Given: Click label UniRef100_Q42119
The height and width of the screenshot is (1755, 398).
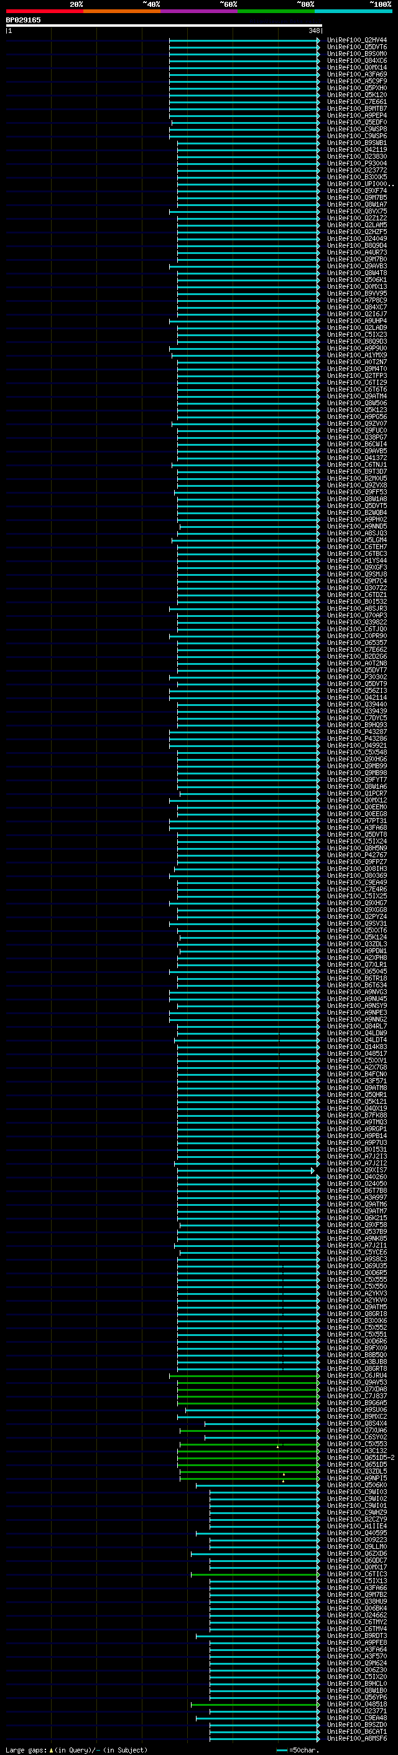Looking at the screenshot, I should [357, 149].
